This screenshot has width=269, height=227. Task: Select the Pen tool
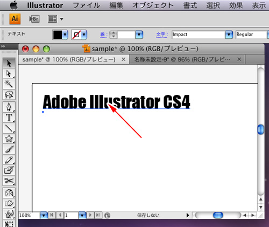[9, 107]
